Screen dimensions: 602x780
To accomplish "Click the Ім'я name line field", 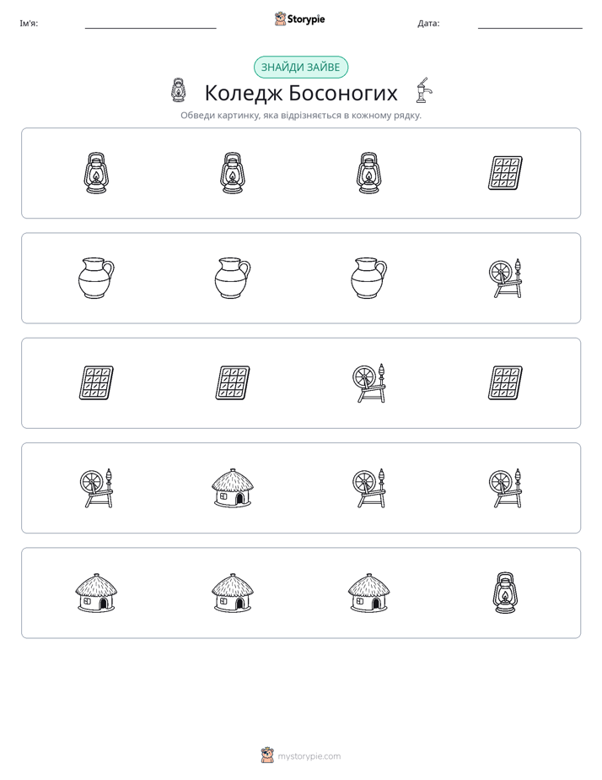I will pos(150,24).
